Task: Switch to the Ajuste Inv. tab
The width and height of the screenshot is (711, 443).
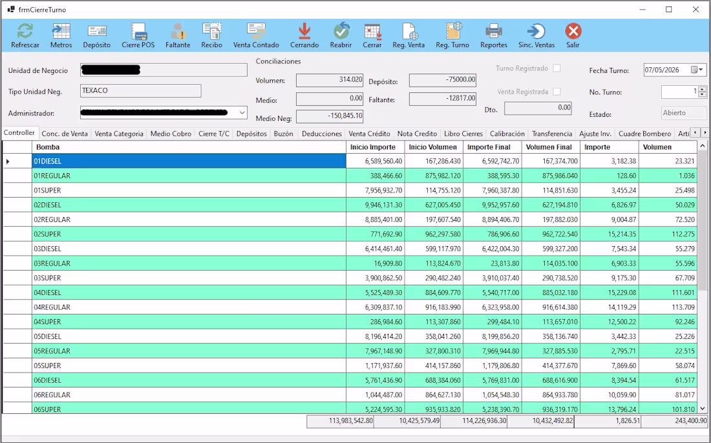Action: [595, 134]
